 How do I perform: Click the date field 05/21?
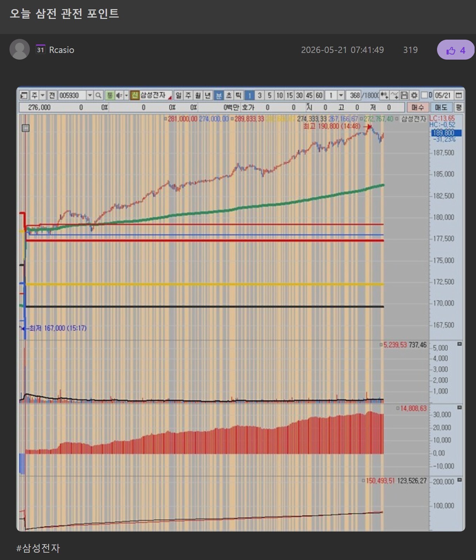pos(443,95)
